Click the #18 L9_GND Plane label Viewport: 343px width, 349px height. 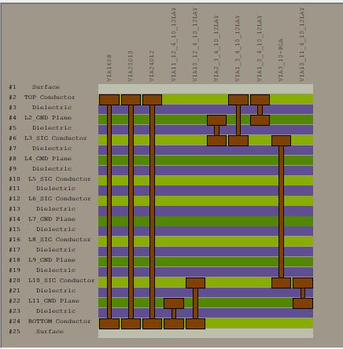click(x=42, y=260)
